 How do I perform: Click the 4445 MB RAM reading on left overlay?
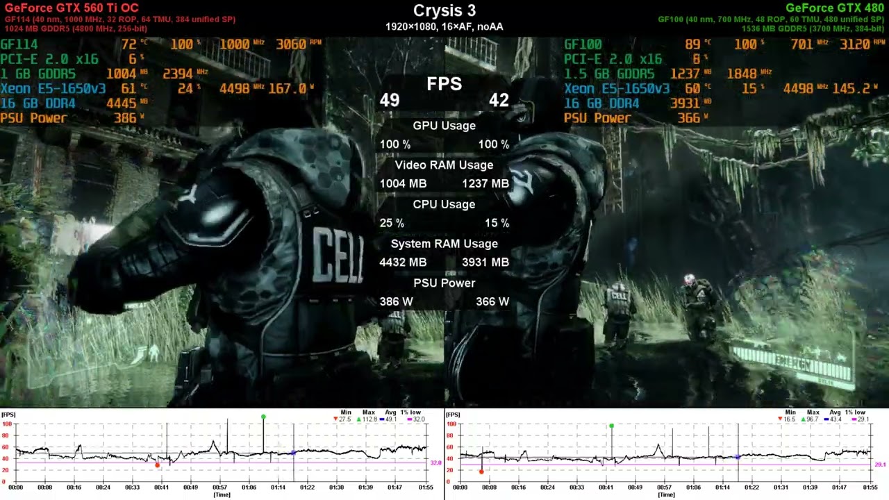[128, 103]
